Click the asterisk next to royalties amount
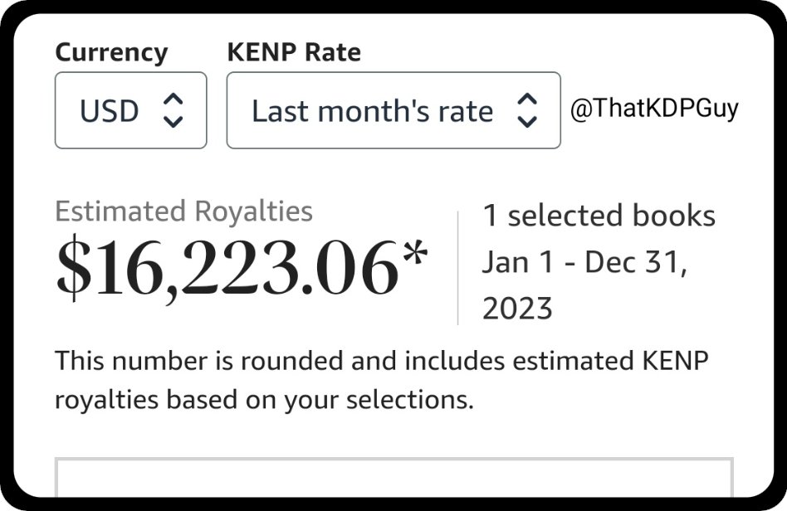787x511 pixels. pos(415,254)
